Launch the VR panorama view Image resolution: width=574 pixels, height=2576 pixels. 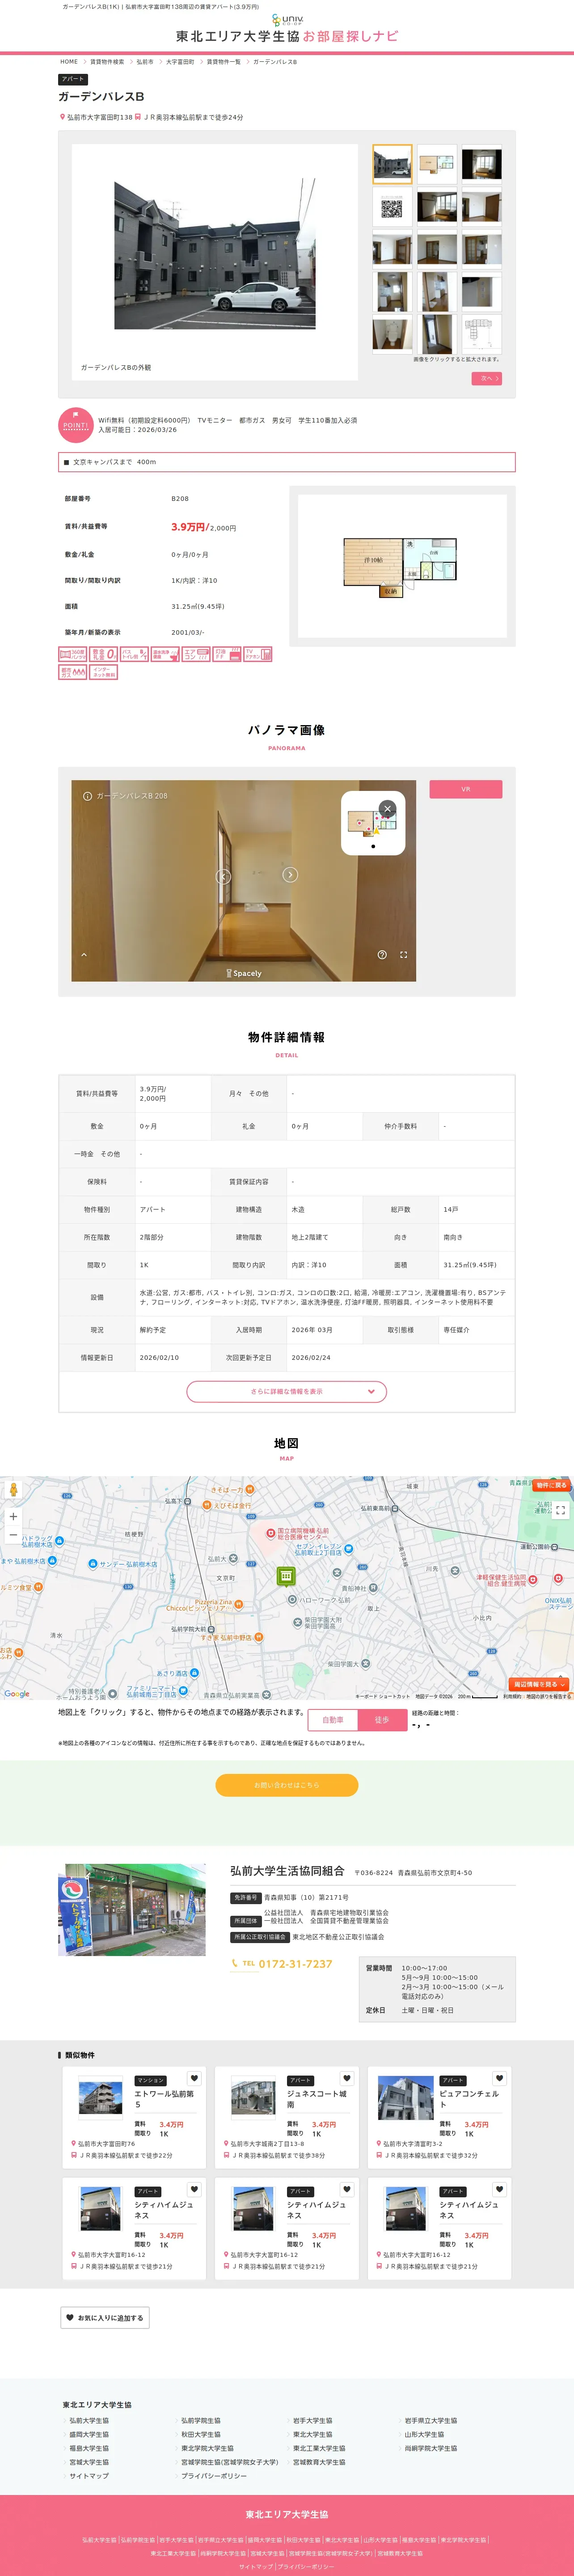[465, 789]
